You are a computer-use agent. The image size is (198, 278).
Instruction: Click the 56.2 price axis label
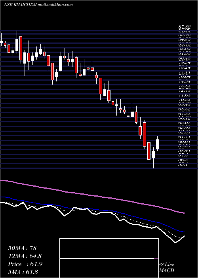(x=184, y=160)
